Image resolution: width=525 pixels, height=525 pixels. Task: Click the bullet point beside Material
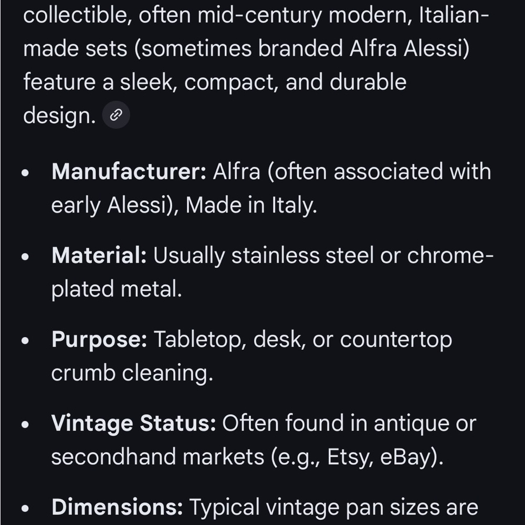click(25, 257)
